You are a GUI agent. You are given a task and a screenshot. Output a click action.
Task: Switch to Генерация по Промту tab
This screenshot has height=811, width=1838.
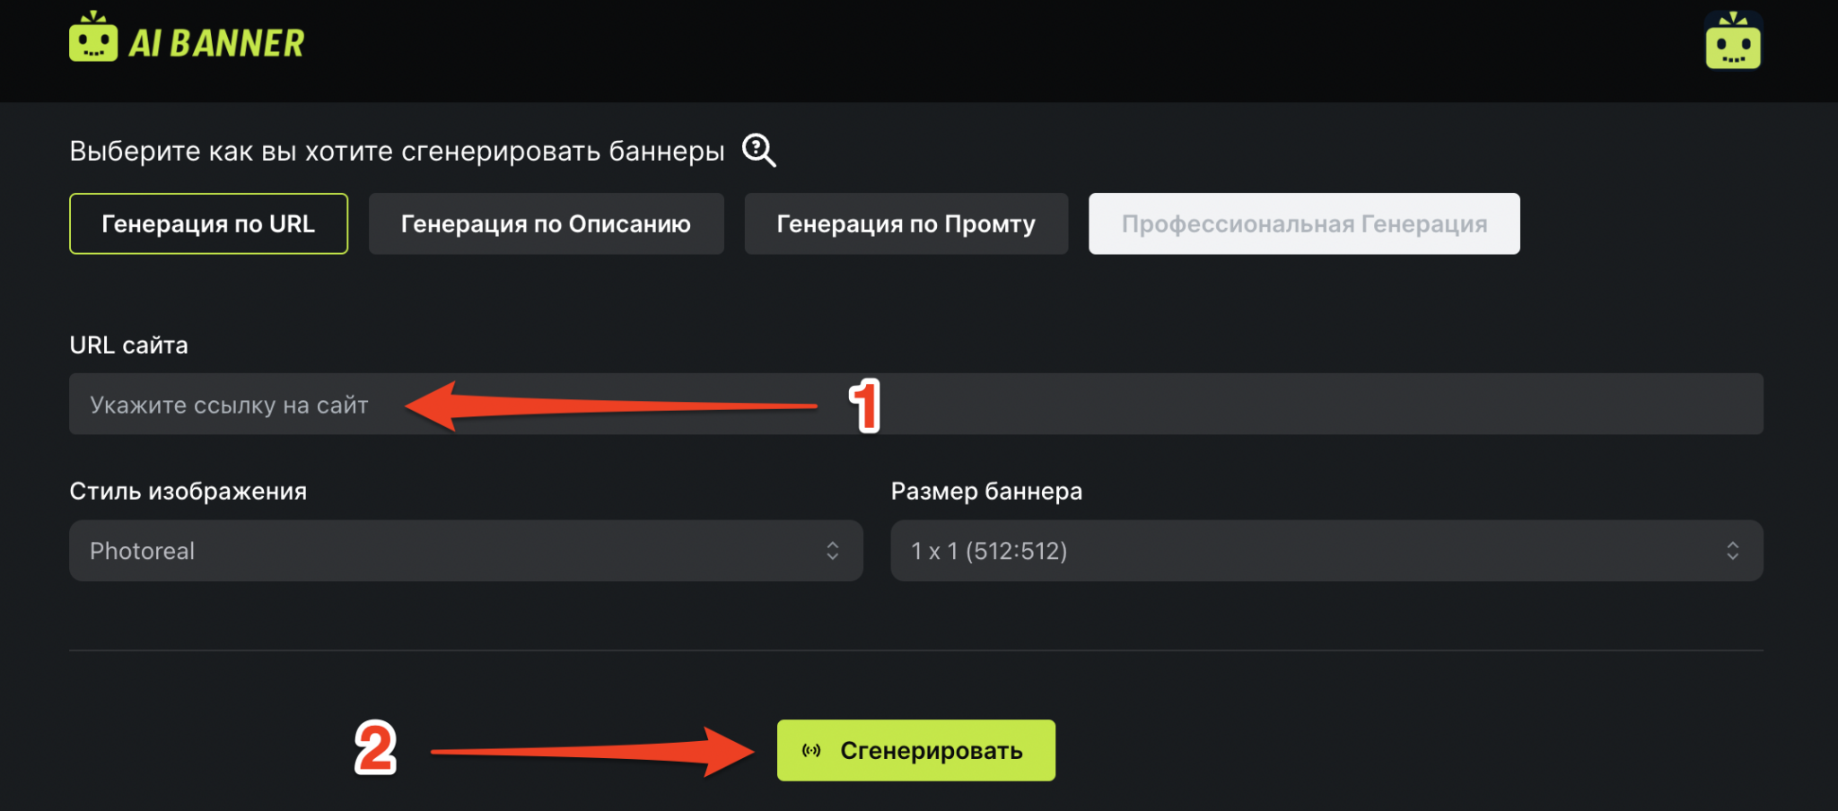pos(906,223)
